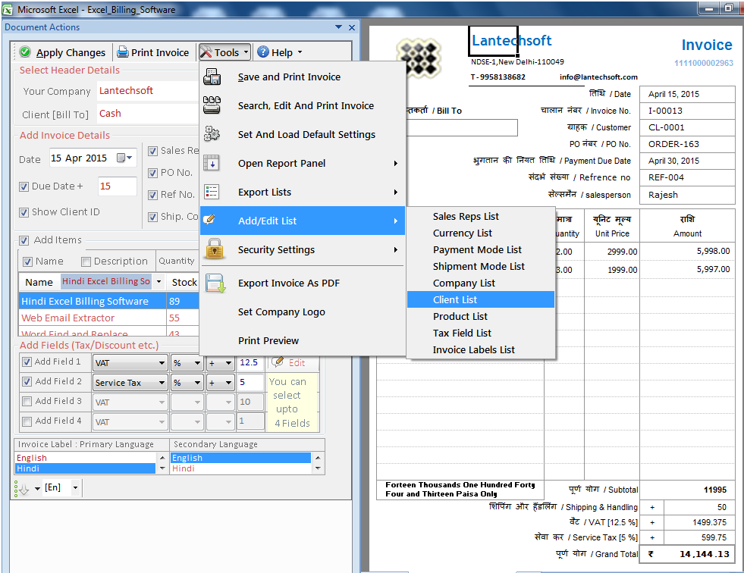
Task: Select Save and Print Invoice menu item
Action: click(303, 77)
